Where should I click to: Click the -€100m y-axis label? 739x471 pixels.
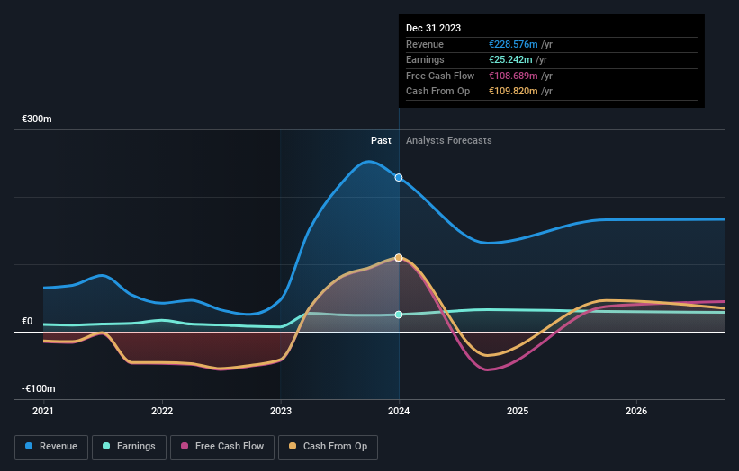click(39, 388)
